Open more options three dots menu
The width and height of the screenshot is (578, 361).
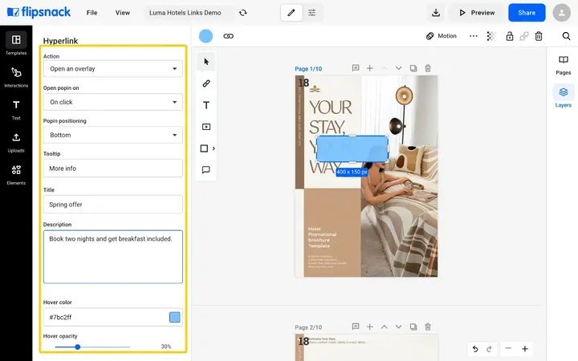pyautogui.click(x=474, y=36)
